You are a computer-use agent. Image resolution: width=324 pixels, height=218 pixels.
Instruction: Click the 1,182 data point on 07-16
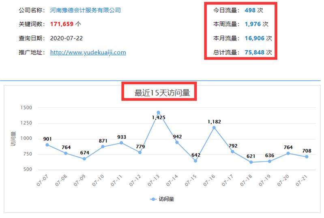pyautogui.click(x=214, y=128)
